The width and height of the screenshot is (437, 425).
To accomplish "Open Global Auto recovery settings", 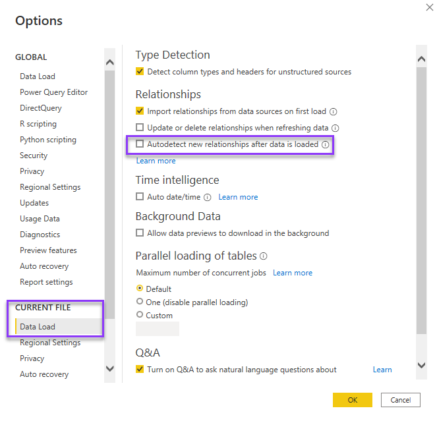I will (44, 266).
